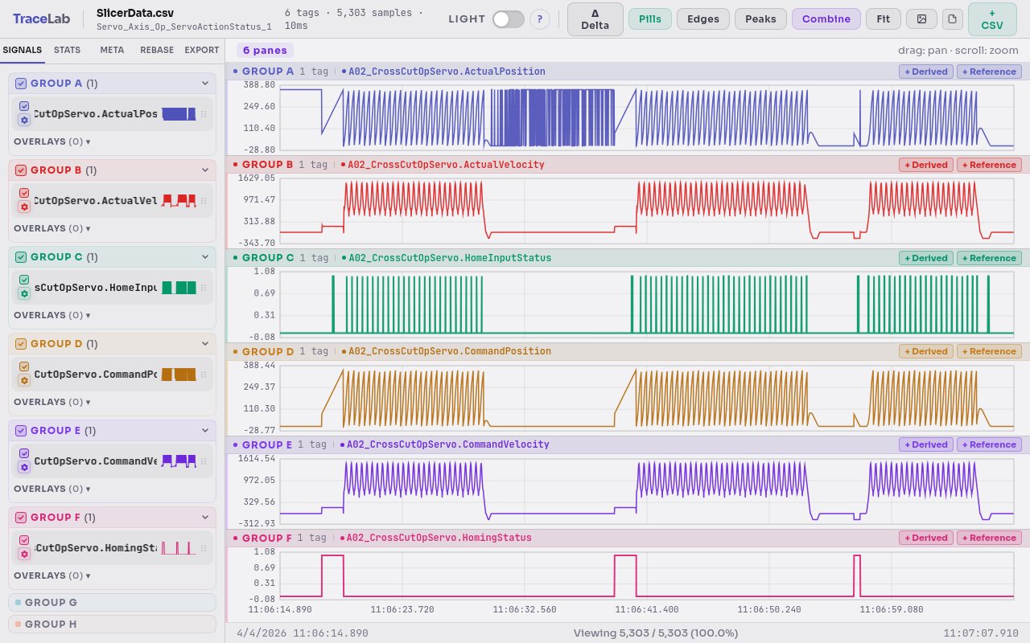Uncheck the GROUP D header checkbox
The image size is (1030, 643).
(21, 343)
